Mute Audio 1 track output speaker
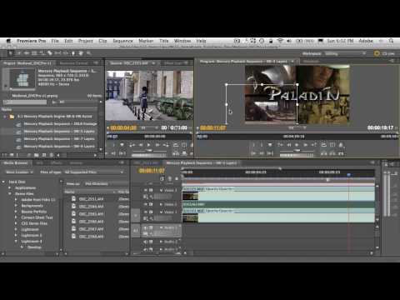This screenshot has width=400, height=300. [x=145, y=227]
